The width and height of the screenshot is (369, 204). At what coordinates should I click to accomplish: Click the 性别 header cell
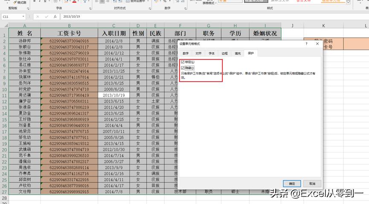138,33
